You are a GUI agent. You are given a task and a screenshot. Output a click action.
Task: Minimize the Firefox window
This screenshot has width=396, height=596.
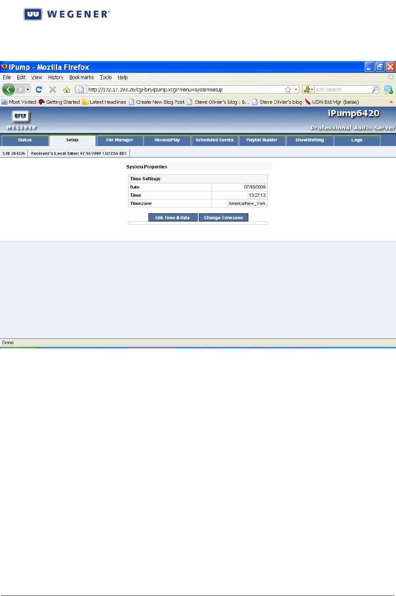coord(370,66)
